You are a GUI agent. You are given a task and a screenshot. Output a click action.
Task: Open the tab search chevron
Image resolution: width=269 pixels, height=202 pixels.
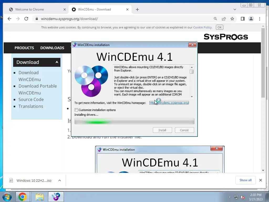[235, 9]
